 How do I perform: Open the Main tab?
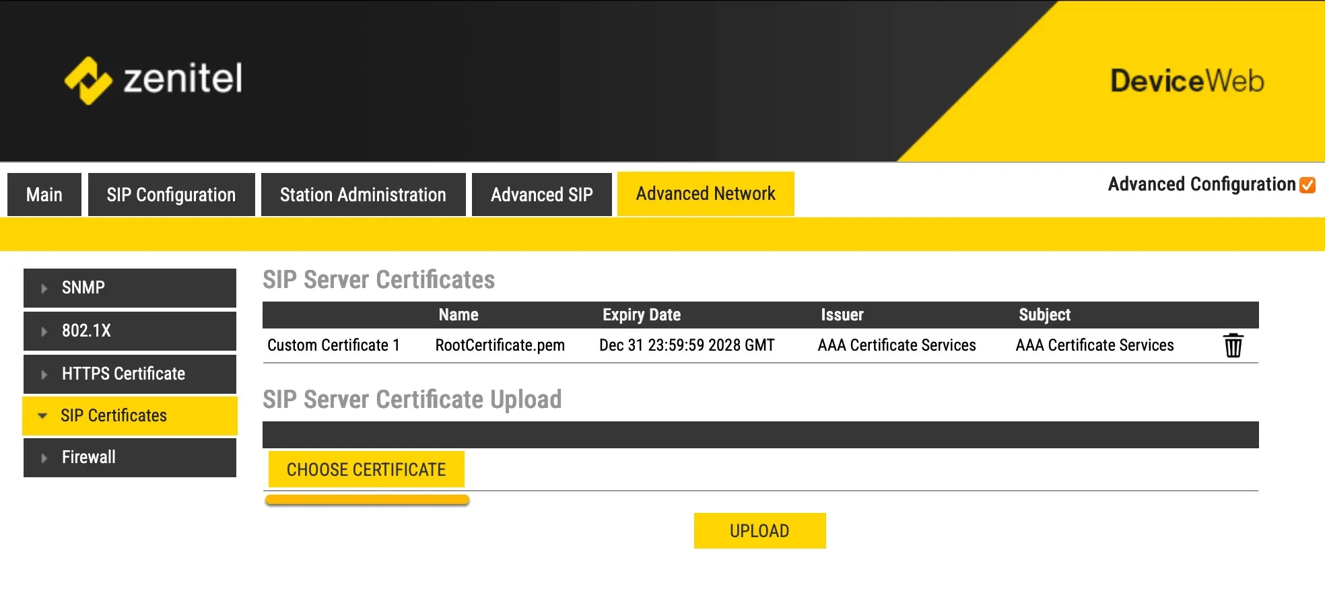[44, 195]
